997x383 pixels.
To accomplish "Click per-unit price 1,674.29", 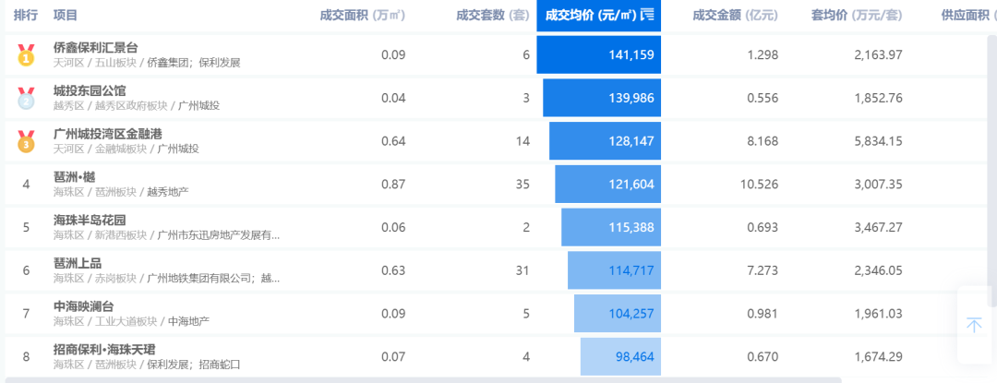I will pos(879,357).
